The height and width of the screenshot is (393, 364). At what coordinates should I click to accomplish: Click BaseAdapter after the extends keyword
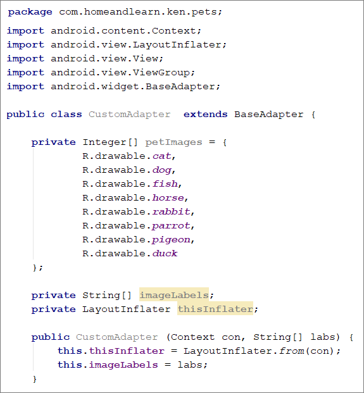[269, 115]
